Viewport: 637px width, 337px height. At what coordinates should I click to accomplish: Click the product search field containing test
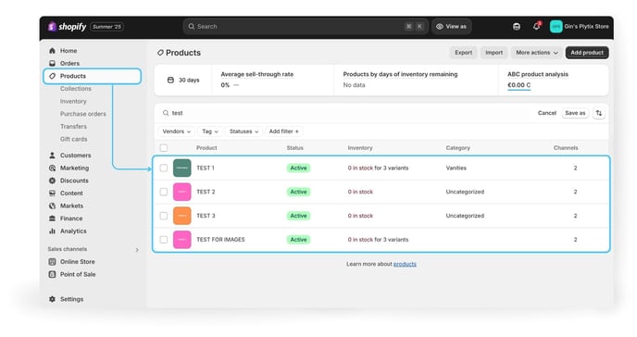pyautogui.click(x=345, y=113)
